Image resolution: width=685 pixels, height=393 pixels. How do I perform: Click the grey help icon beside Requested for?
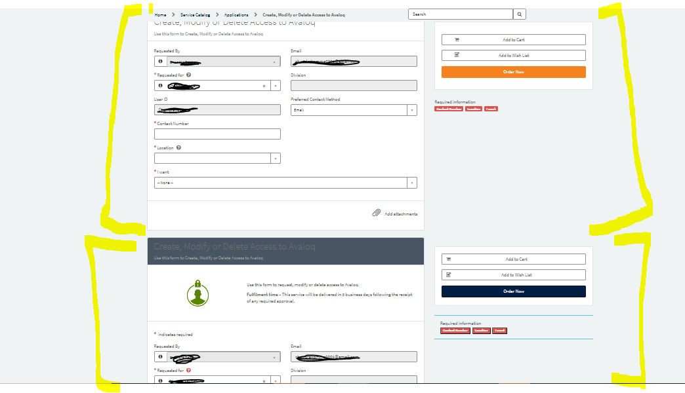tap(189, 75)
